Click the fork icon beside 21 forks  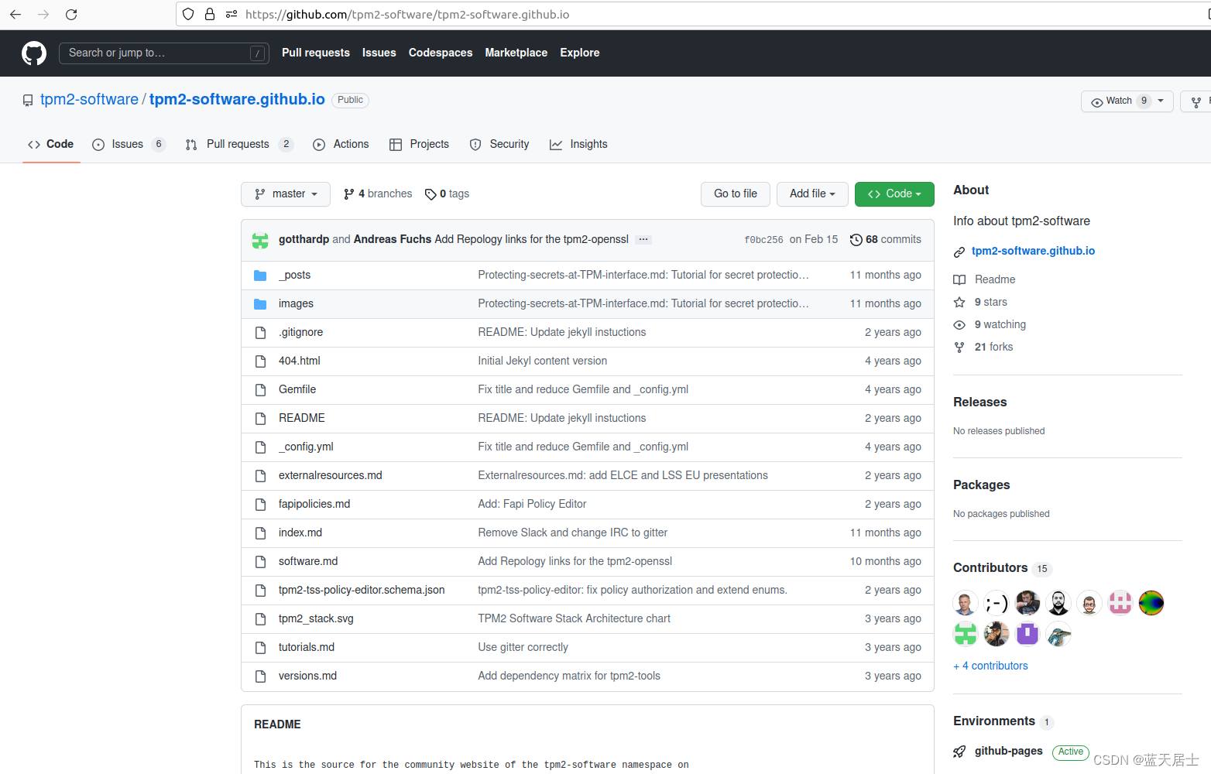point(959,348)
